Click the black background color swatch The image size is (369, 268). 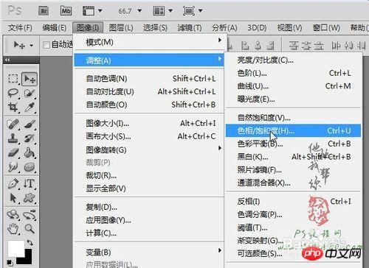click(27, 260)
